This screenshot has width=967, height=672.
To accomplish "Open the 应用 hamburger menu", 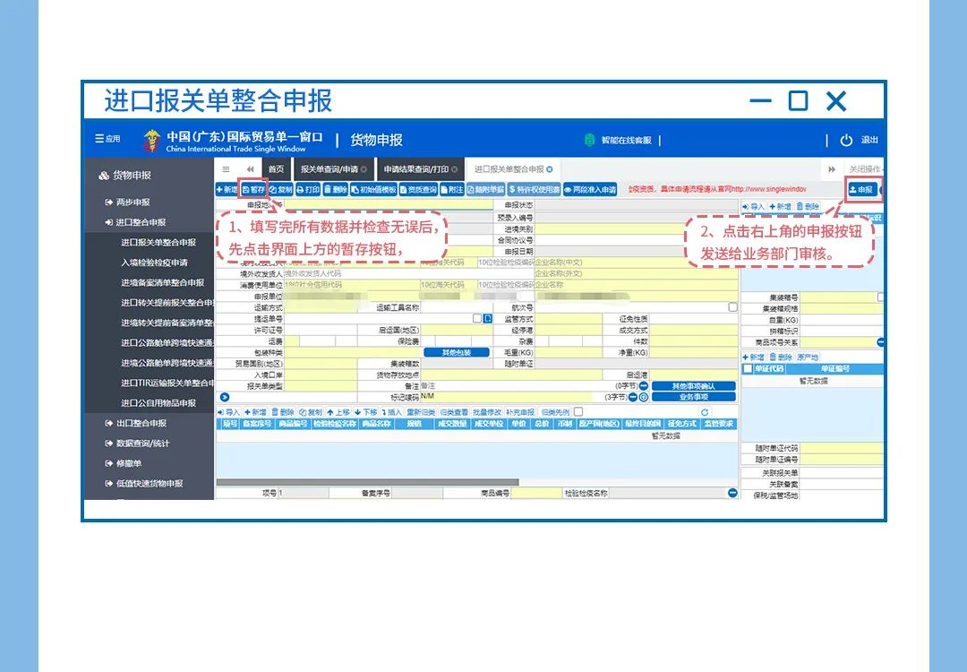I will [x=107, y=139].
